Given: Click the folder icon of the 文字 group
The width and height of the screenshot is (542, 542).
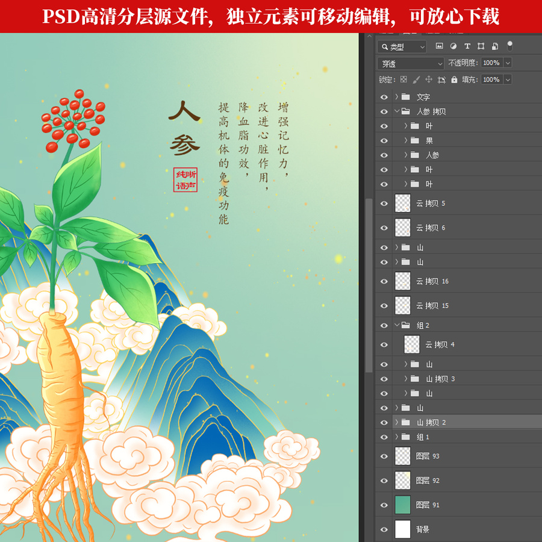Looking at the screenshot, I should [x=406, y=97].
